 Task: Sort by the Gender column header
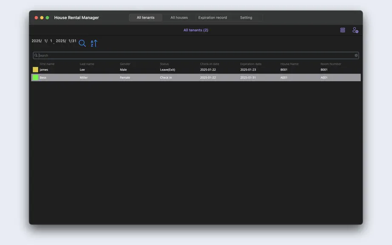tap(125, 64)
